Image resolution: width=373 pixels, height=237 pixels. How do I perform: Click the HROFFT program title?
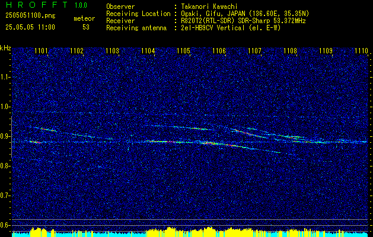[36, 5]
